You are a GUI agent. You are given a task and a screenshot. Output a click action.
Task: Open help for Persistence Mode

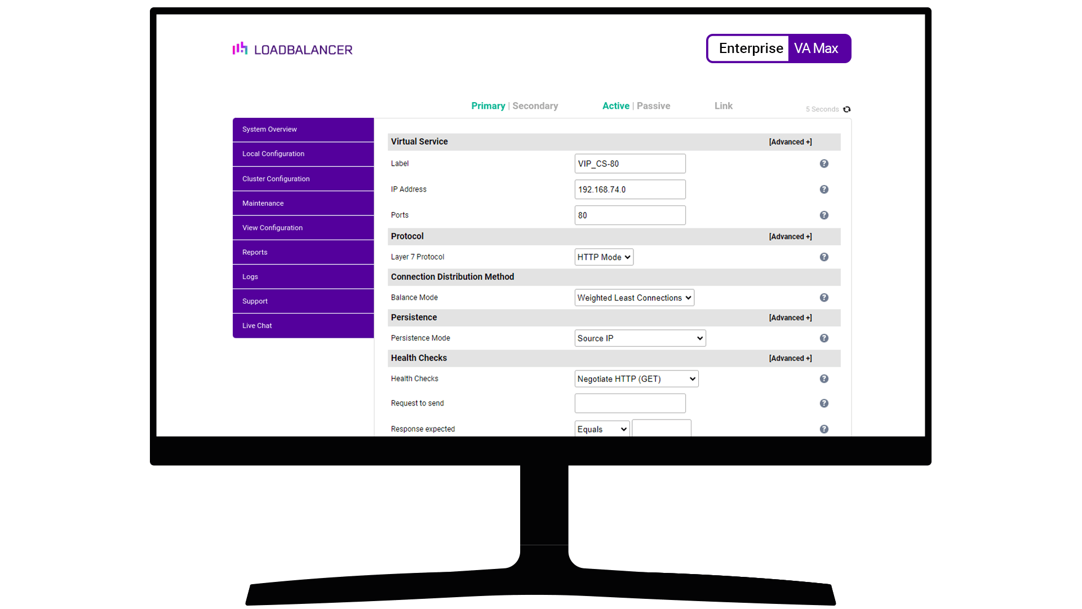[x=824, y=338]
